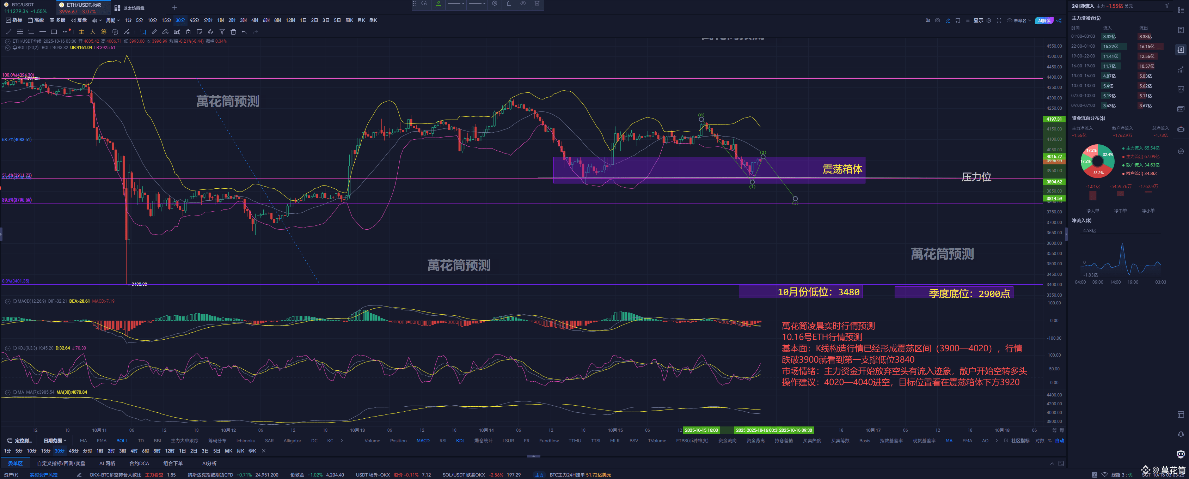This screenshot has width=1189, height=479.
Task: Toggle the KDJ(9,3,3) indicator collapse circle
Action: point(7,348)
